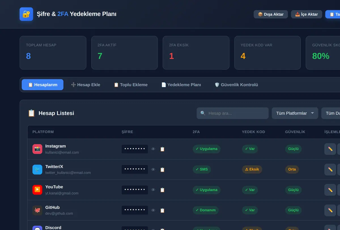Click the 2FA Aktif stat card
Image resolution: width=340 pixels, height=230 pixels.
(x=124, y=53)
